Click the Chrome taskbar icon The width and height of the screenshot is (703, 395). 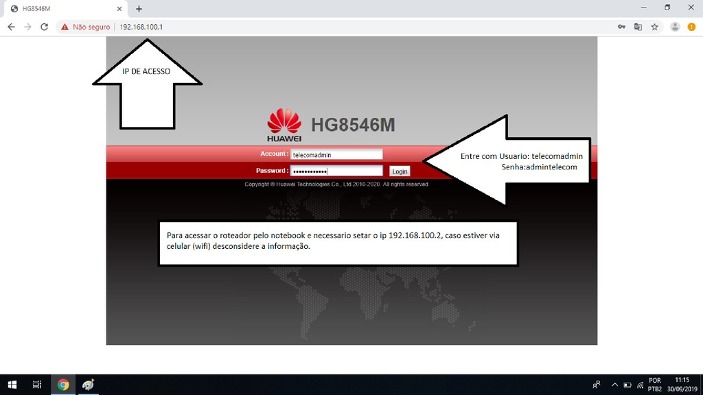(63, 385)
